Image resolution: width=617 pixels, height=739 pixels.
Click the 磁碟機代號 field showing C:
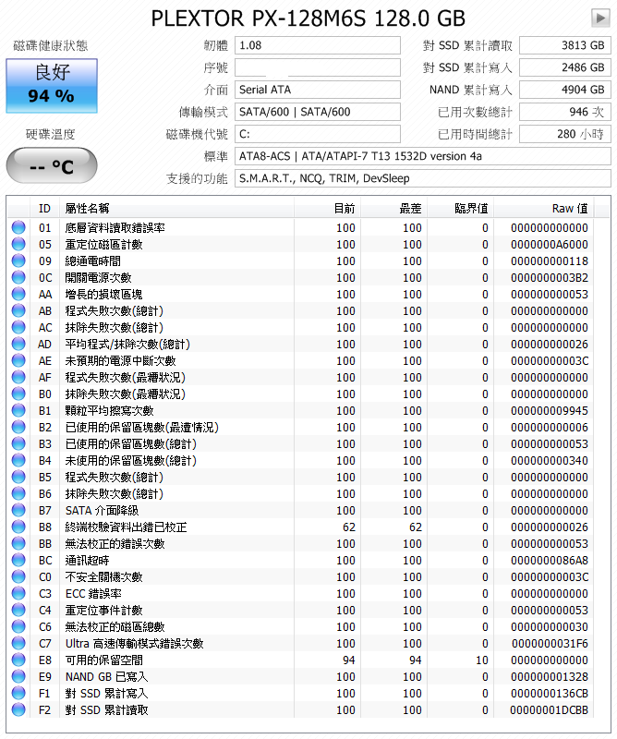click(x=318, y=134)
